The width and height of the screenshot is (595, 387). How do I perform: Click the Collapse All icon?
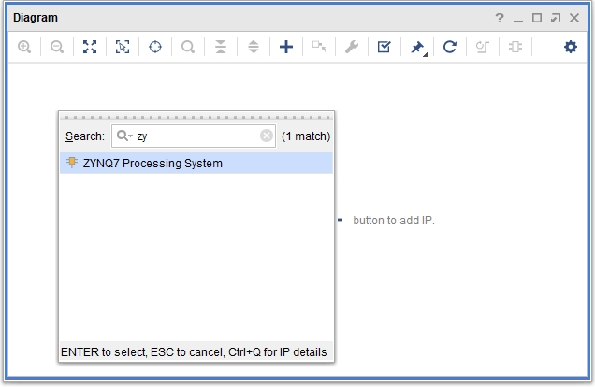(221, 47)
